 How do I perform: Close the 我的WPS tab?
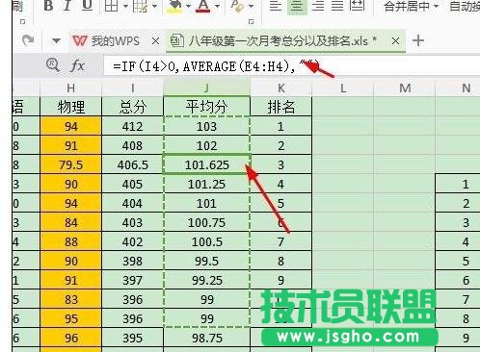click(155, 41)
